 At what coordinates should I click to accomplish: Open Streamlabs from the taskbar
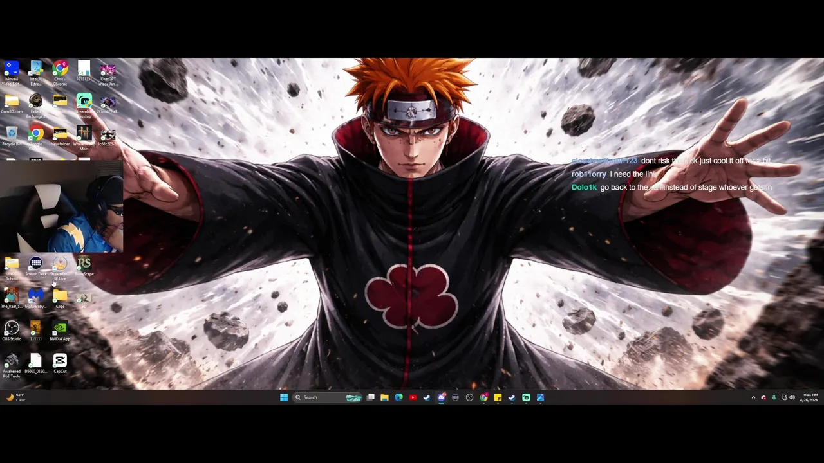coord(526,397)
